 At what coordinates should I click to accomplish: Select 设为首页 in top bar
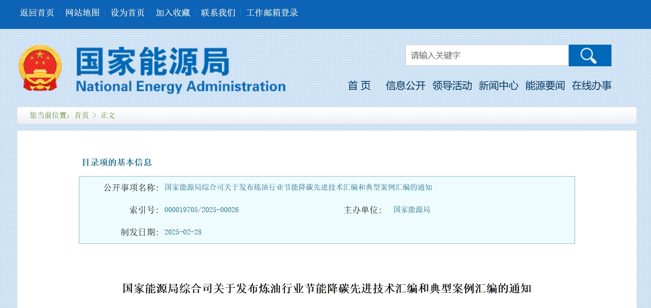(x=128, y=13)
